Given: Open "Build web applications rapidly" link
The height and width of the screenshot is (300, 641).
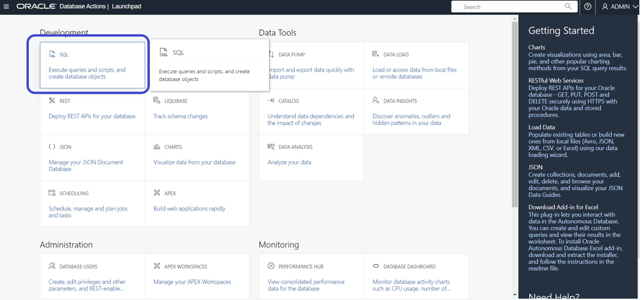Looking at the screenshot, I should pos(189,208).
